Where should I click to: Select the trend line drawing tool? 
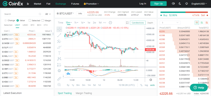pos(59,35)
